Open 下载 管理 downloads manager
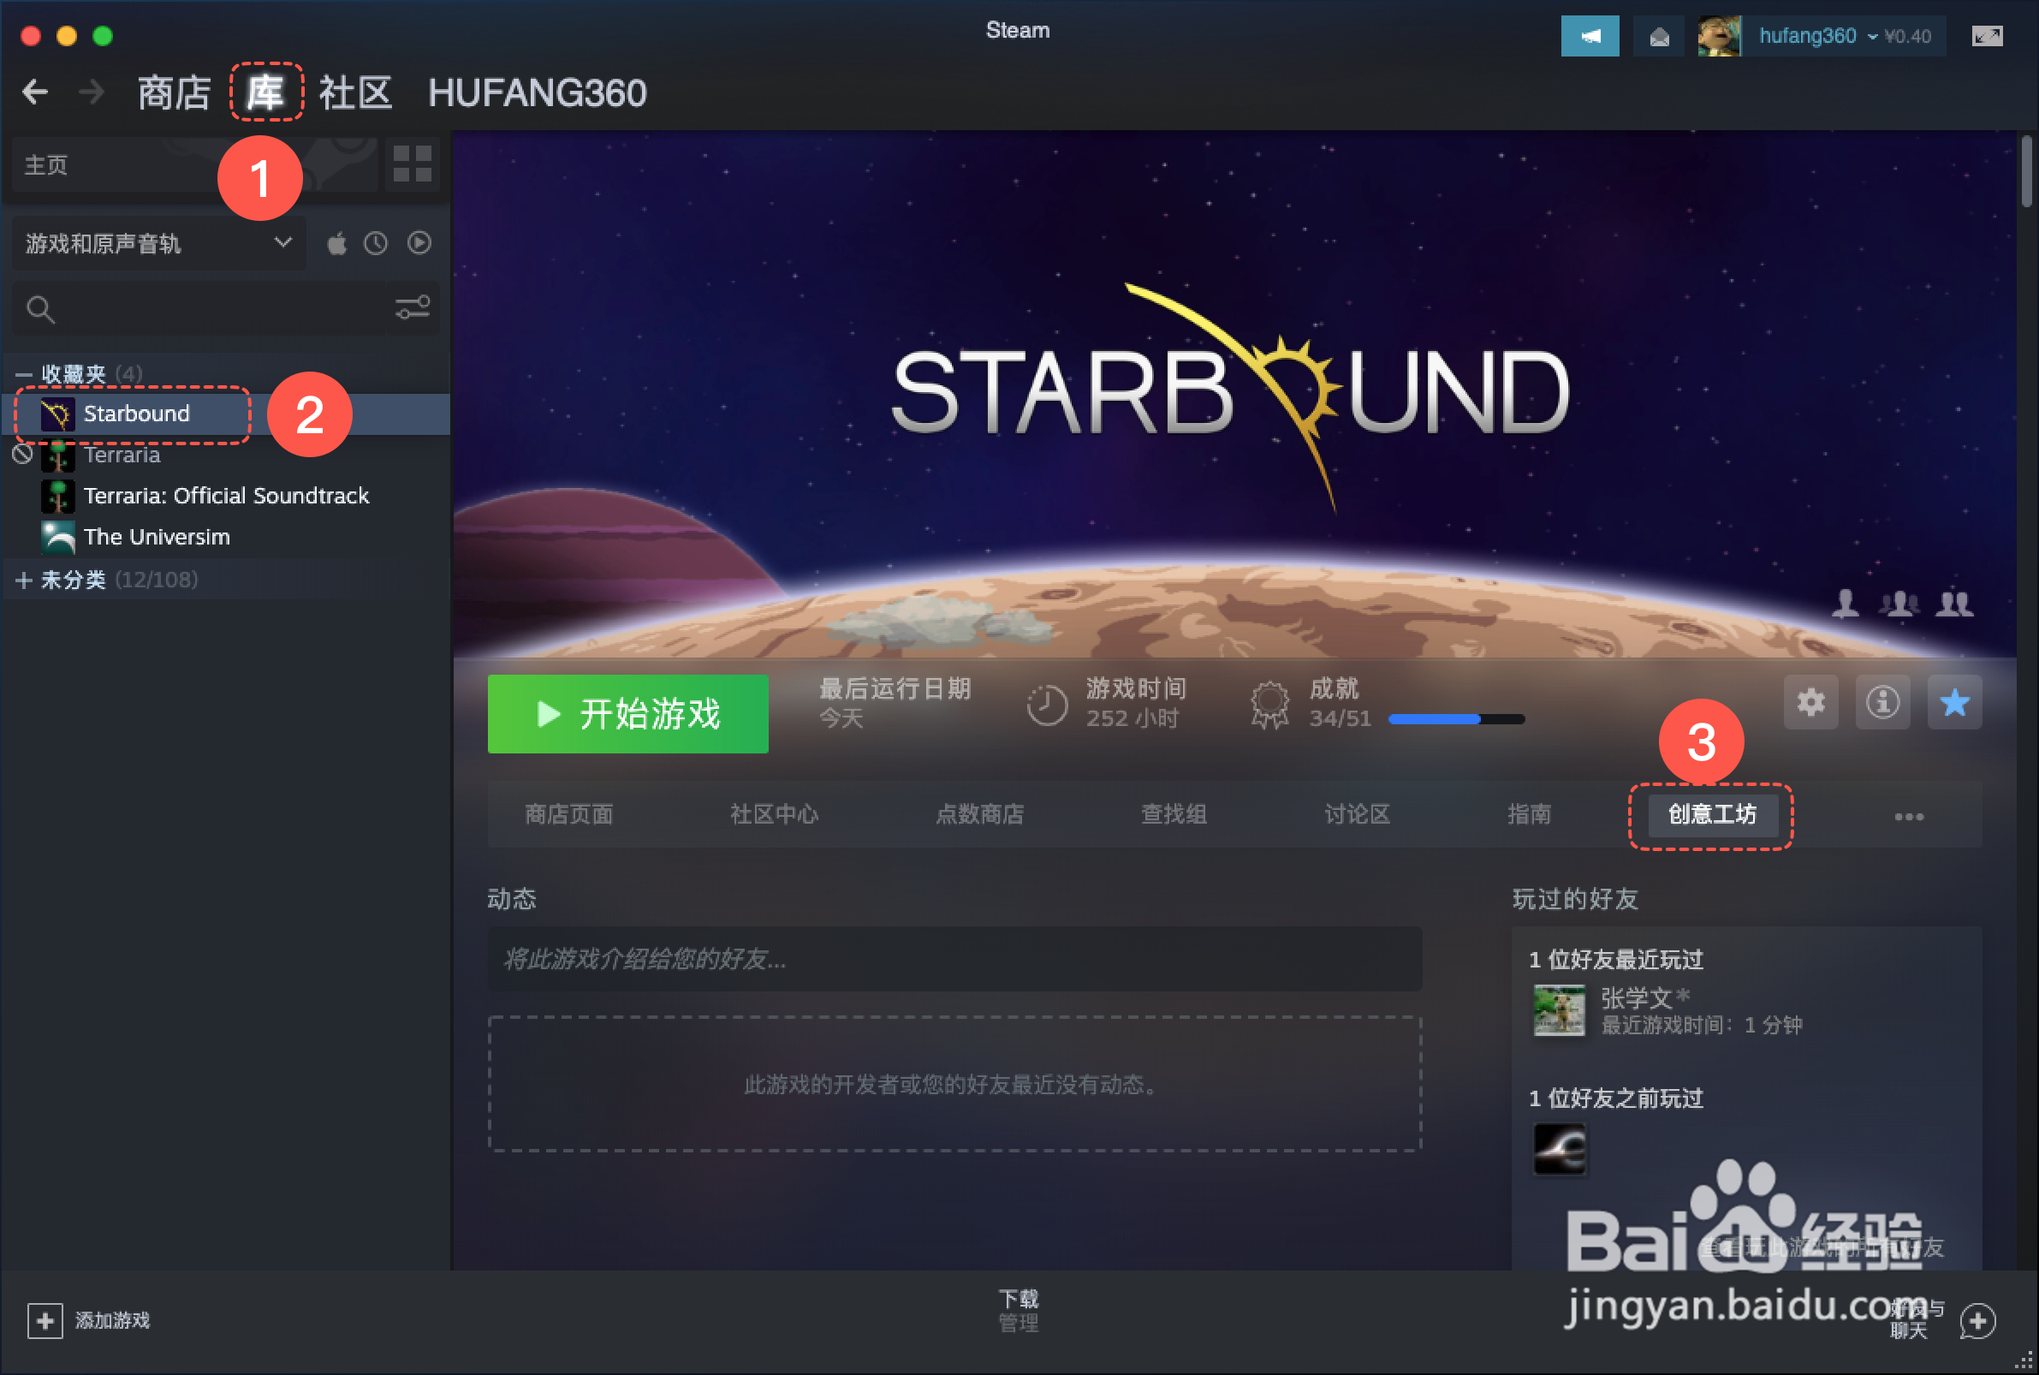This screenshot has height=1375, width=2039. click(x=1018, y=1311)
